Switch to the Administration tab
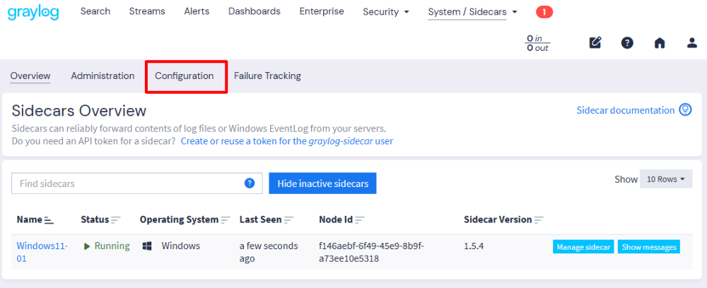 [x=103, y=76]
